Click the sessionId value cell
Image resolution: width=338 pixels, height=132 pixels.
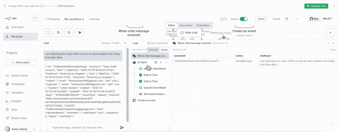(x=203, y=63)
